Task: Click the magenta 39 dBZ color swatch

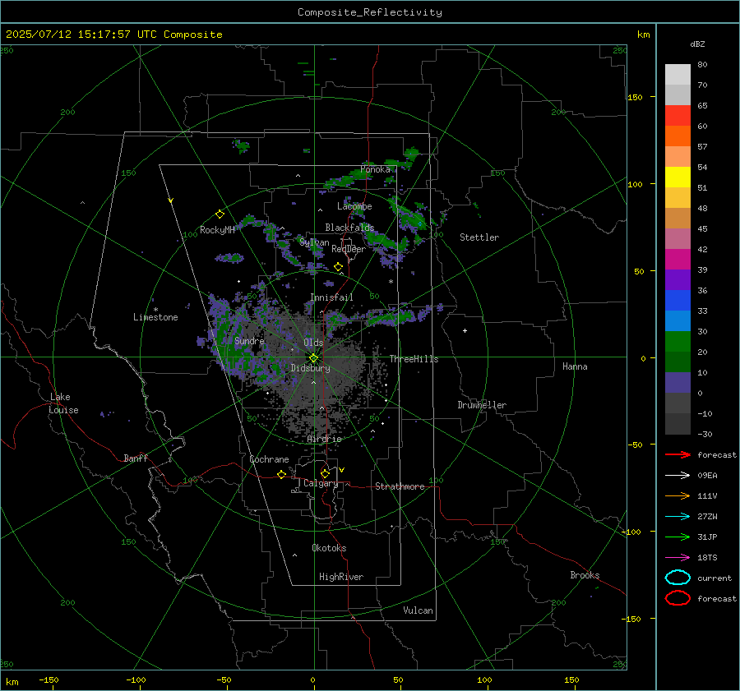Action: pyautogui.click(x=678, y=259)
